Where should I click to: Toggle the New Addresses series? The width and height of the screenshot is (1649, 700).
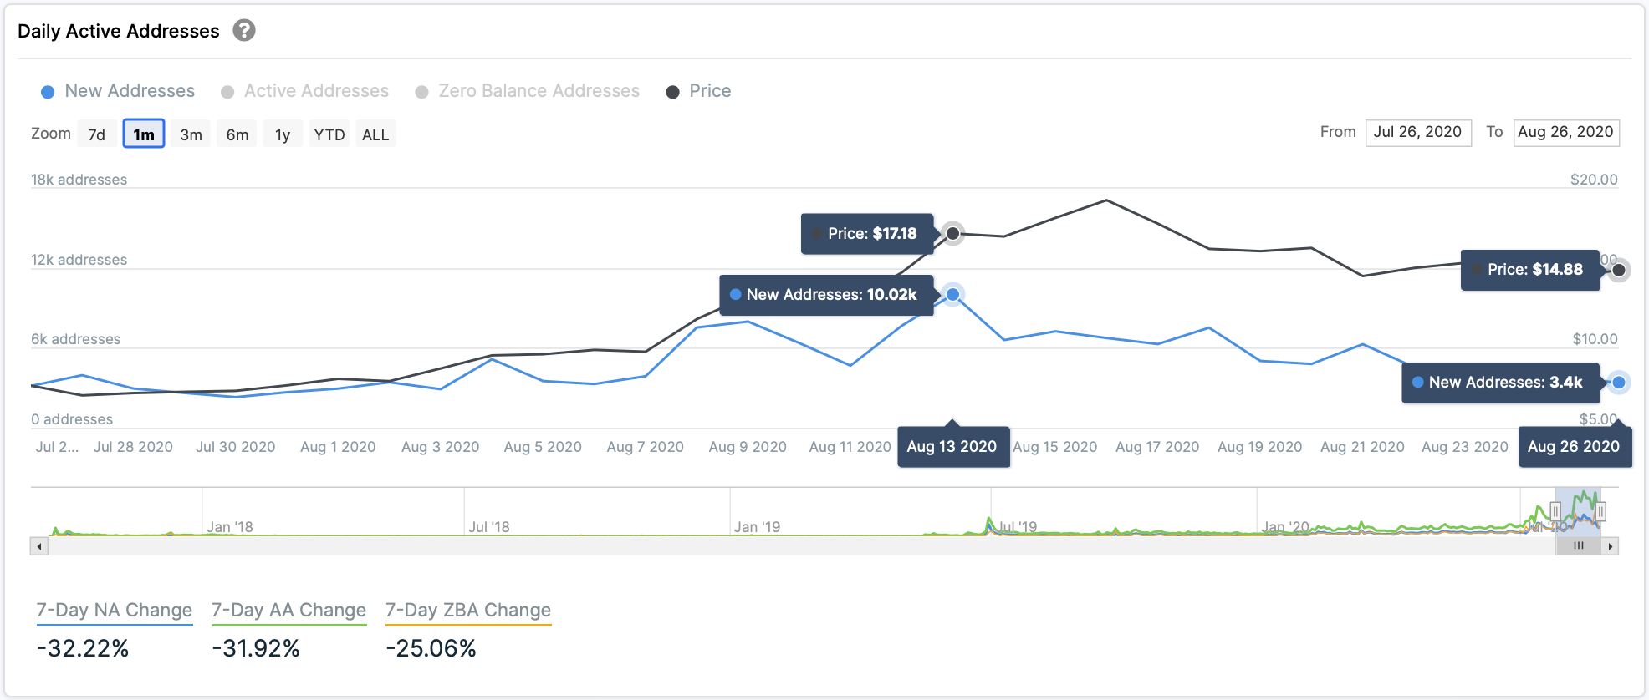click(x=118, y=91)
